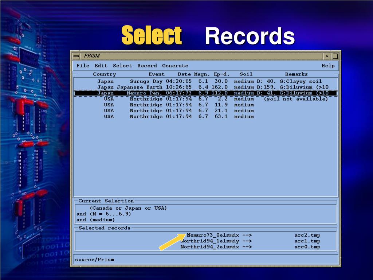Select the Northrid94_2elsmdx selected record
Image resolution: width=373 pixels, height=280 pixels.
[209, 247]
